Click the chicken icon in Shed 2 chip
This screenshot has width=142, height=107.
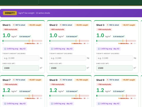[61, 25]
